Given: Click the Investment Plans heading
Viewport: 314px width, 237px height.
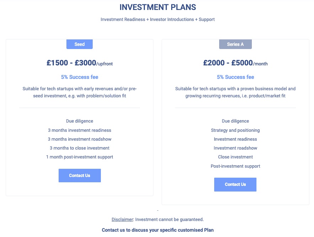Looking at the screenshot, I should (x=158, y=7).
